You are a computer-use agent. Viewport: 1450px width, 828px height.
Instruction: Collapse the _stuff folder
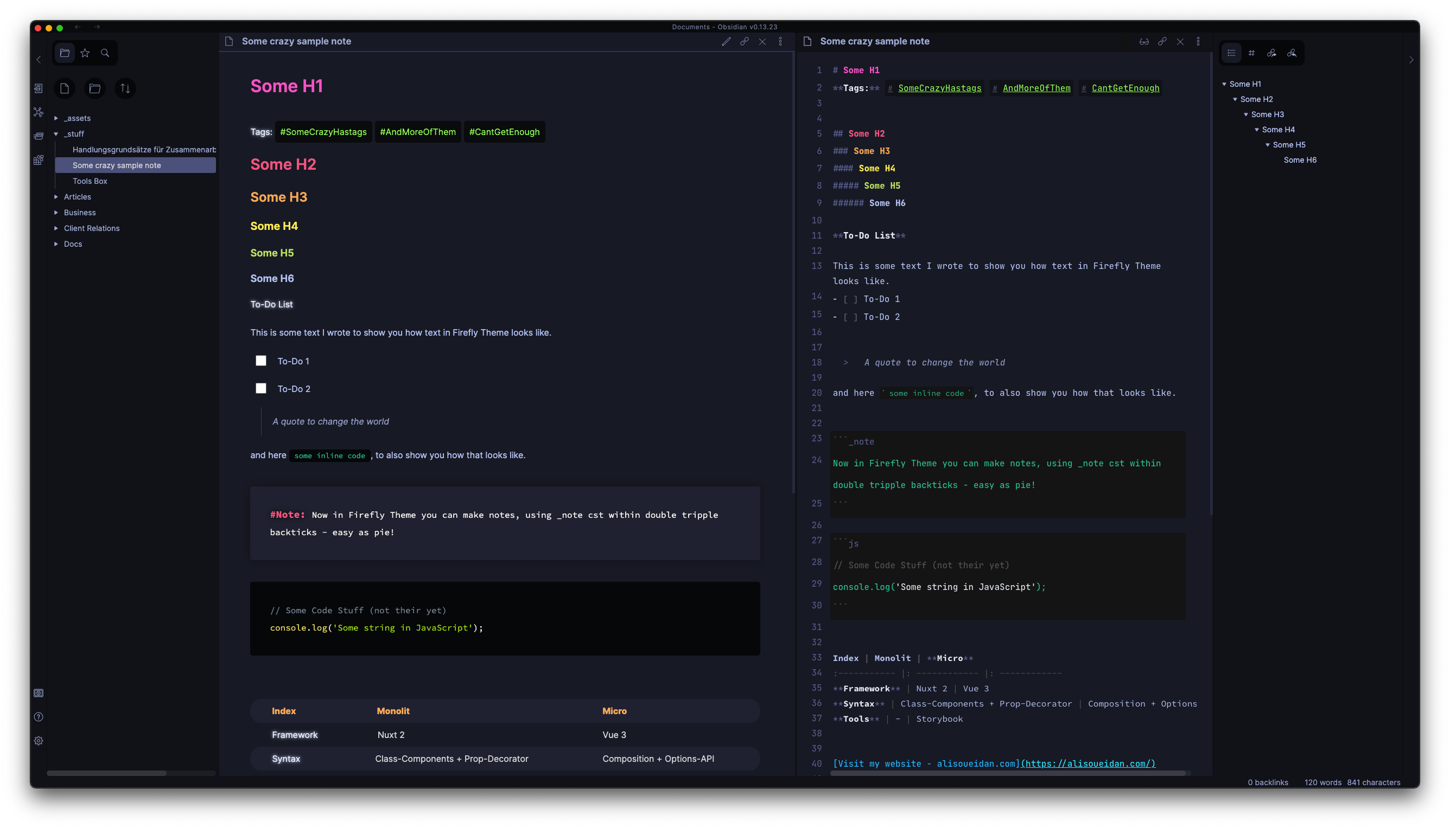(56, 134)
